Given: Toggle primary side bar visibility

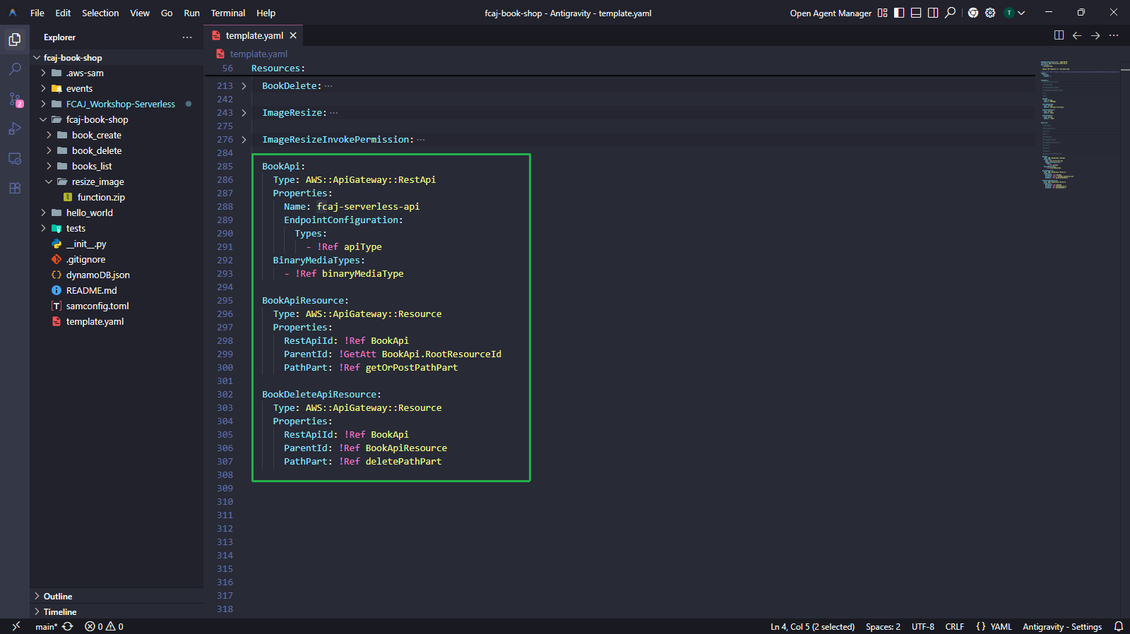Looking at the screenshot, I should click(899, 13).
